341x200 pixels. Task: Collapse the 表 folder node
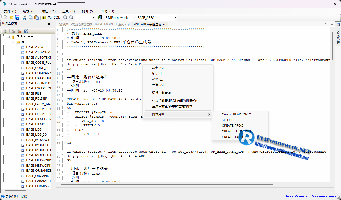13,42
